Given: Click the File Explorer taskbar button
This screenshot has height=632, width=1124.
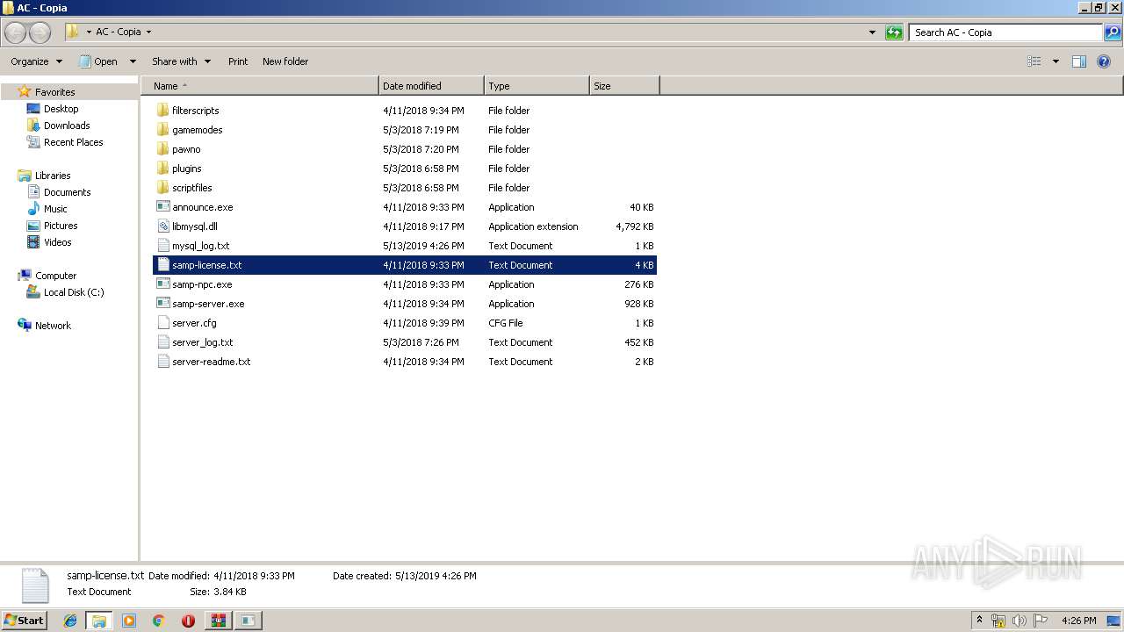Looking at the screenshot, I should pos(99,621).
